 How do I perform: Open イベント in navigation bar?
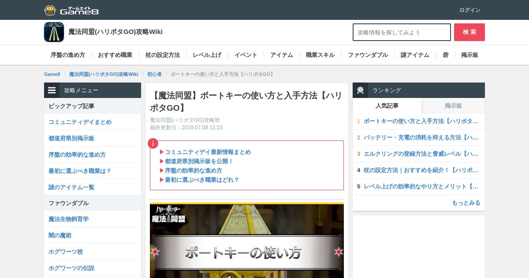246,55
